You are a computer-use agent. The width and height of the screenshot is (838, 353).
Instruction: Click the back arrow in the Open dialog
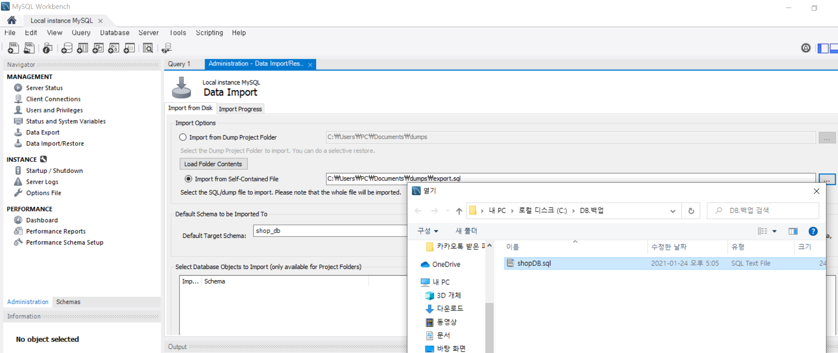tap(418, 211)
